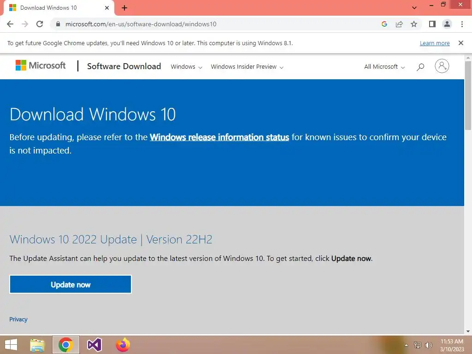The height and width of the screenshot is (354, 472).
Task: Open the Chrome side panel icon
Action: tap(432, 24)
